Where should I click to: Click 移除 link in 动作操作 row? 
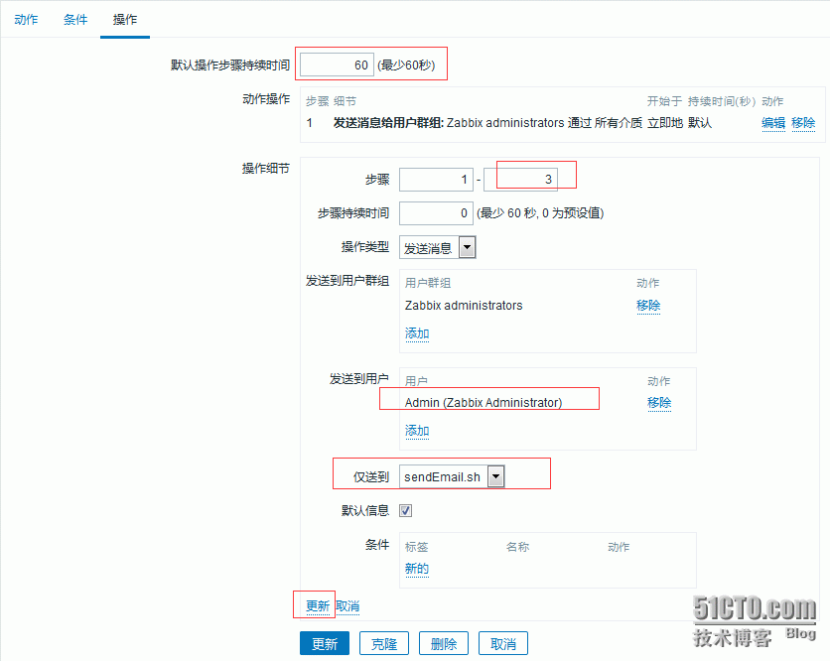coord(803,123)
